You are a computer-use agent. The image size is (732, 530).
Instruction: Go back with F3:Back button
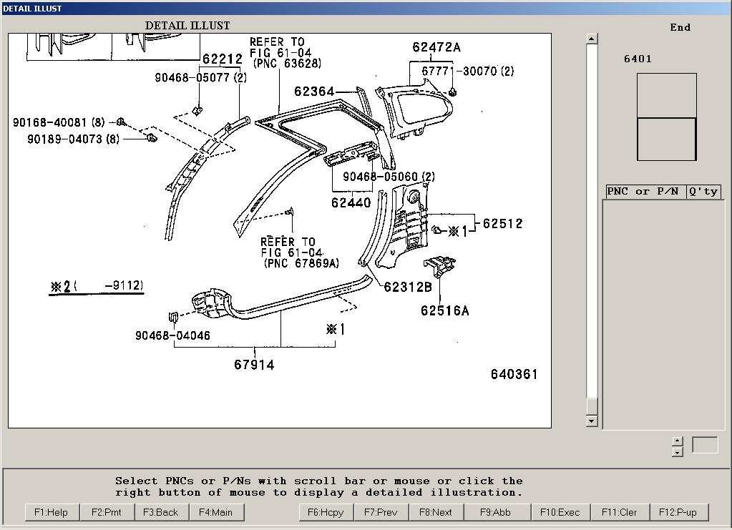point(160,512)
